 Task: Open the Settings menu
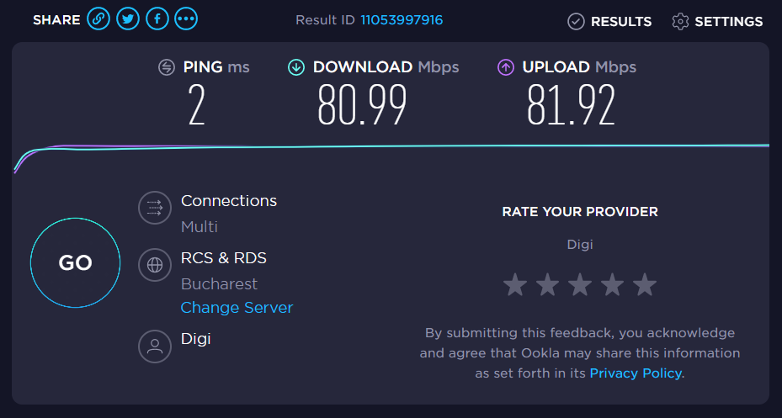click(x=717, y=22)
